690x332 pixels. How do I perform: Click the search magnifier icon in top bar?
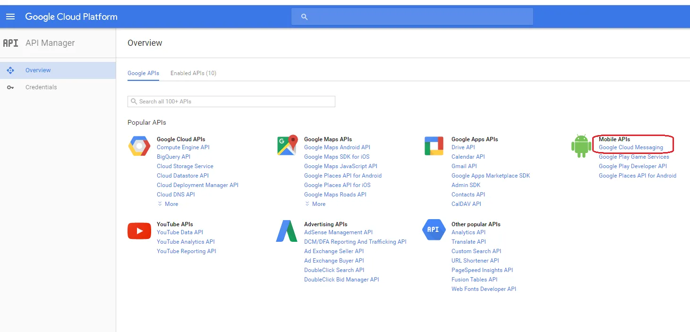point(305,17)
